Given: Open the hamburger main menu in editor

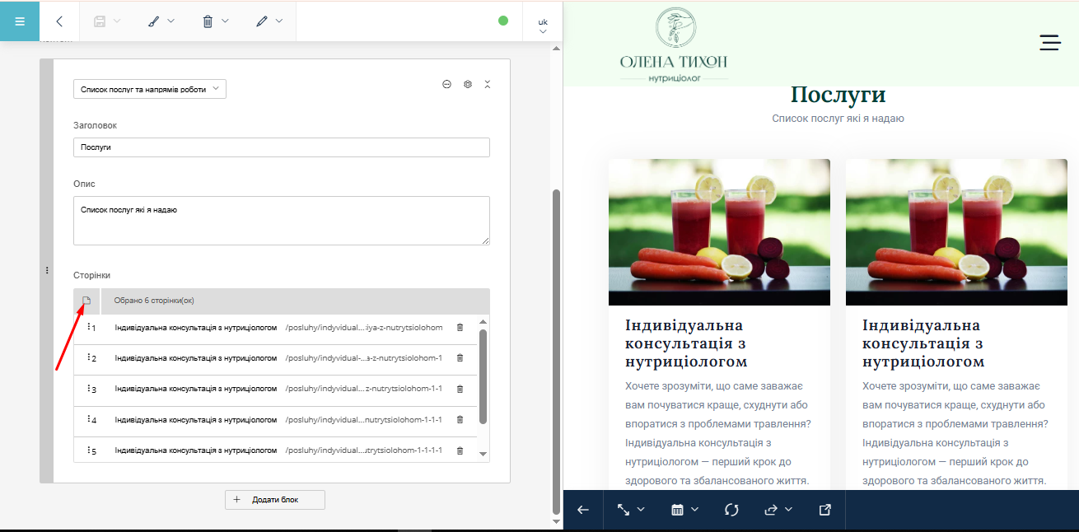Looking at the screenshot, I should 20,21.
